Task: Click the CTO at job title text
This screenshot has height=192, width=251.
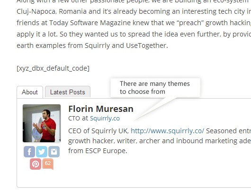Action: click(78, 118)
